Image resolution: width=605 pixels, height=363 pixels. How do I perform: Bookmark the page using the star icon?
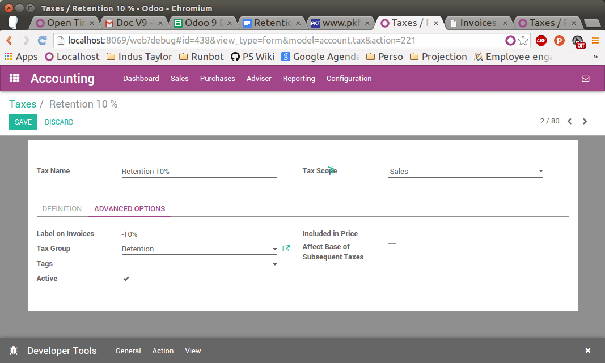pos(523,41)
